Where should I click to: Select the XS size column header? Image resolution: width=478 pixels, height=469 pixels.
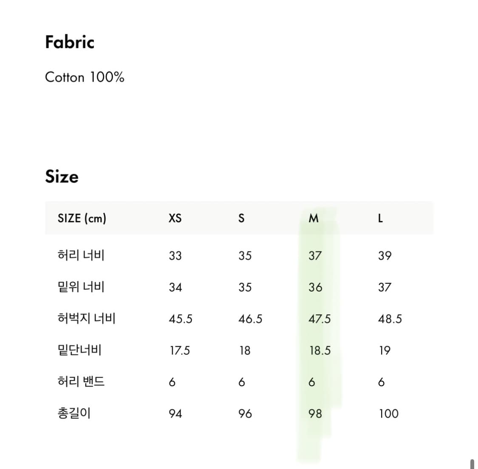pos(175,218)
